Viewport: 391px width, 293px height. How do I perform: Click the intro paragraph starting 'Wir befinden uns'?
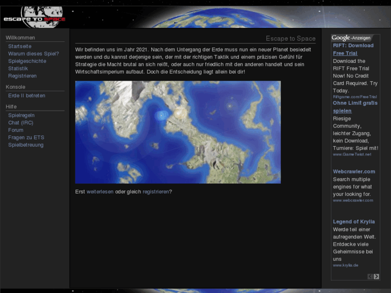[x=193, y=61]
